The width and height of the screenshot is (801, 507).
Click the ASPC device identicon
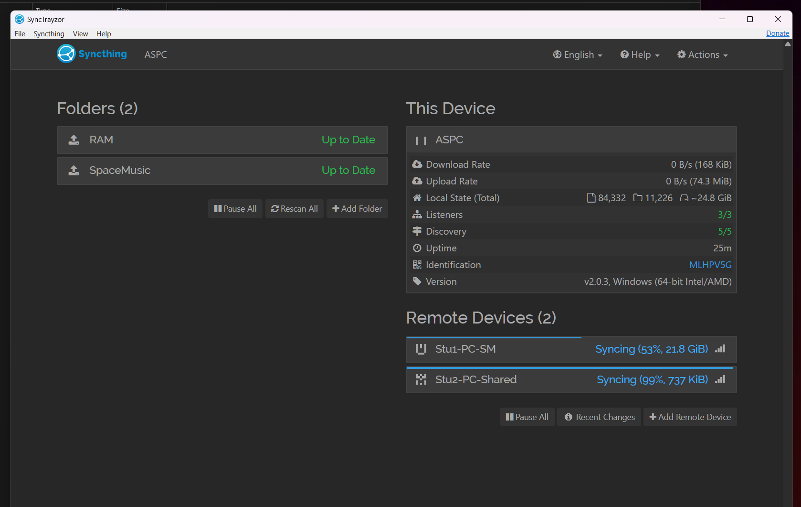click(421, 140)
